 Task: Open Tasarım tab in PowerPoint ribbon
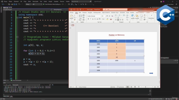pyautogui.click(x=84, y=12)
